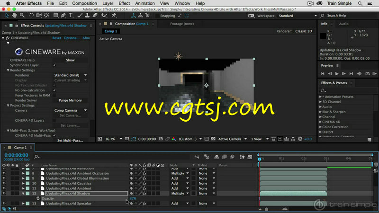Click timeline composition mini-flowchart icon

[197, 157]
